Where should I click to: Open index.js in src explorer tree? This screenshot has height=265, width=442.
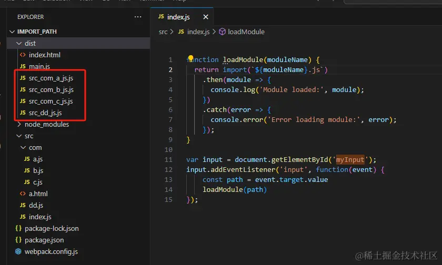point(40,217)
